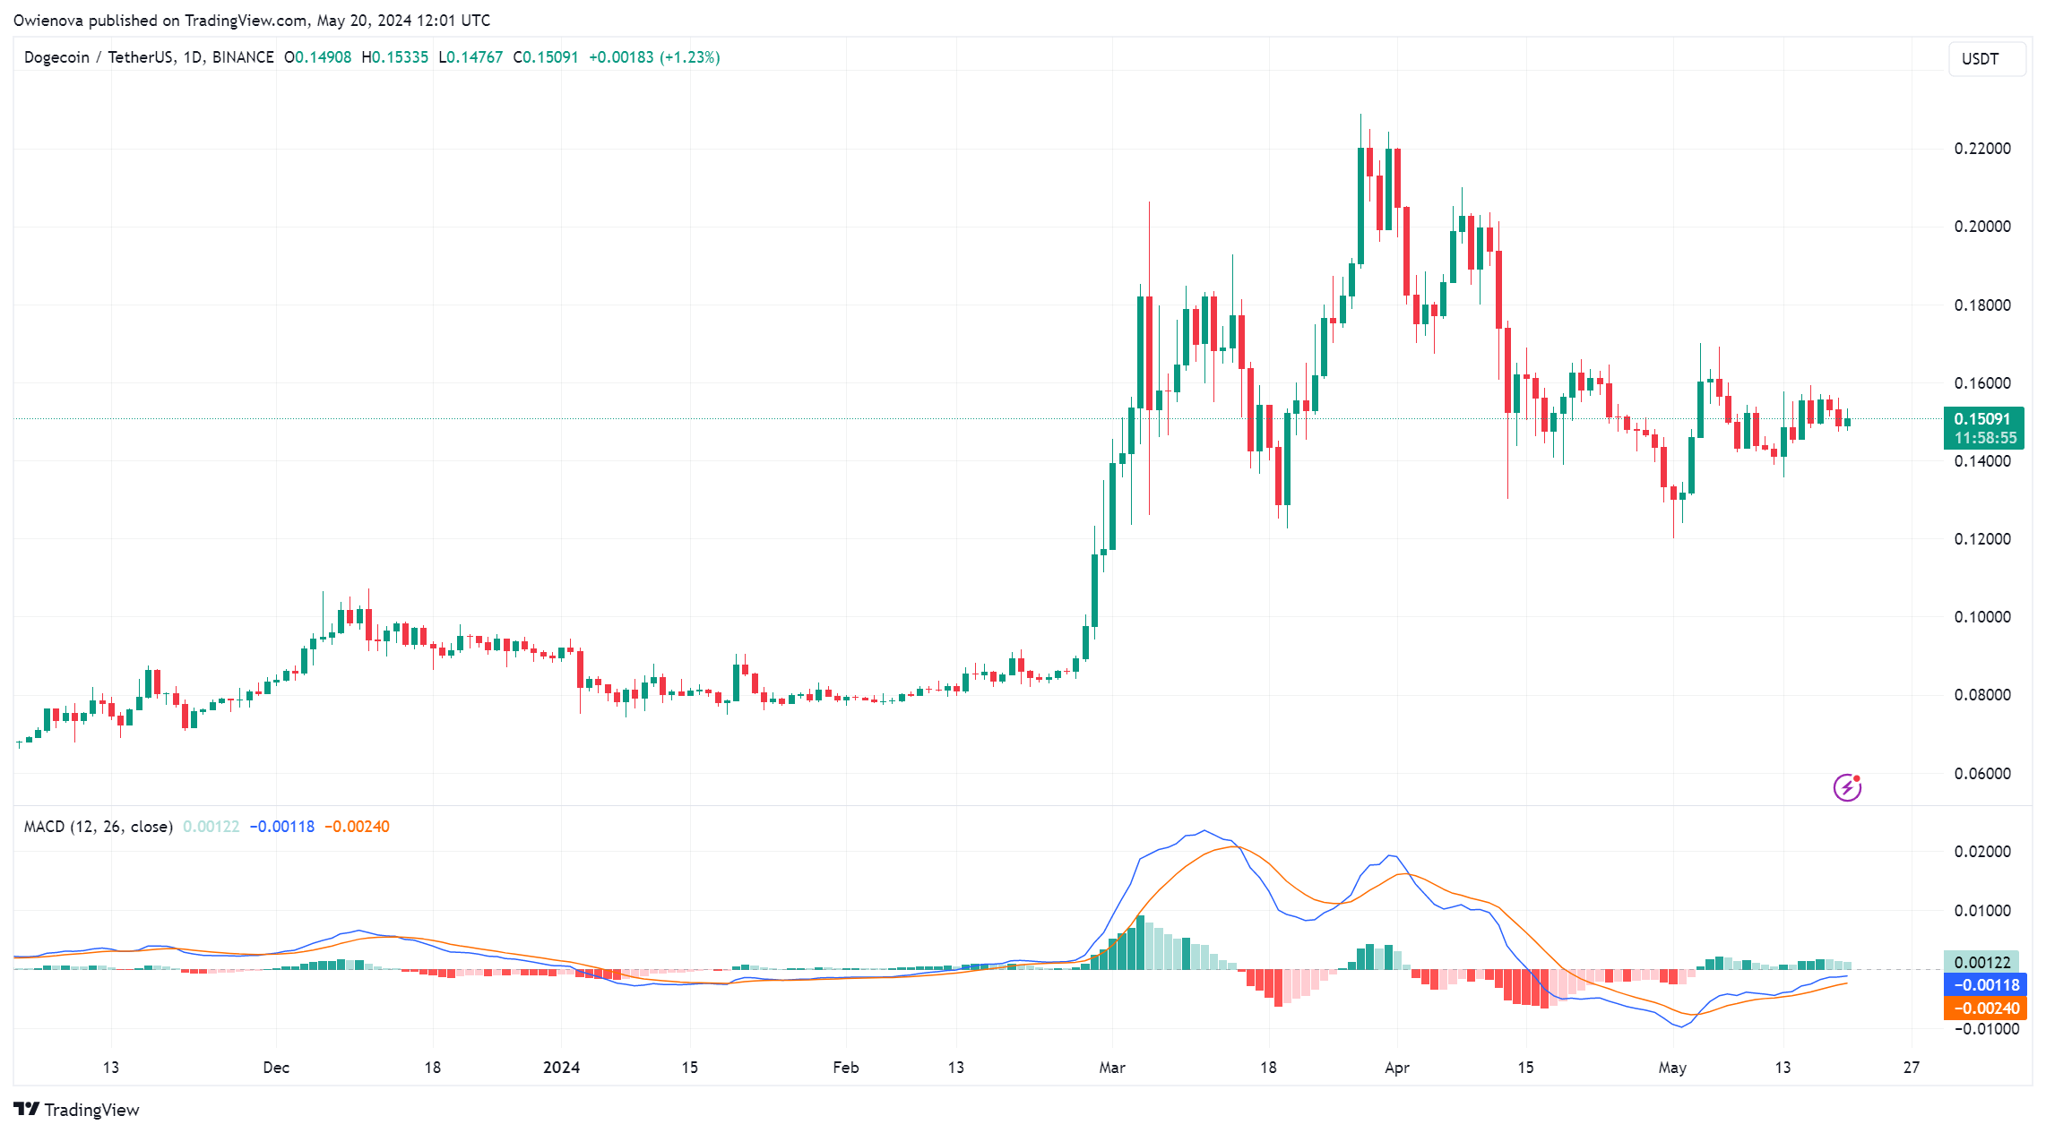Click the +0.00183 (+1.23%) change value
The height and width of the screenshot is (1133, 2046).
coord(654,57)
